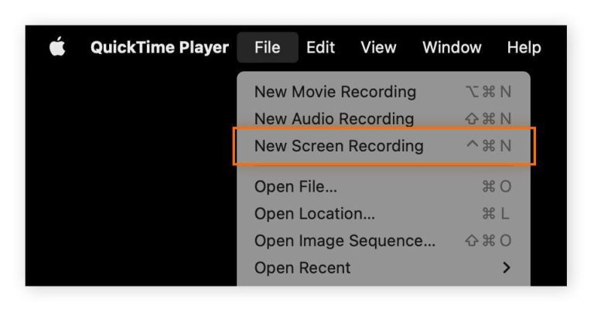Open the Edit menu
Viewport: 594px width, 312px height.
tap(320, 47)
